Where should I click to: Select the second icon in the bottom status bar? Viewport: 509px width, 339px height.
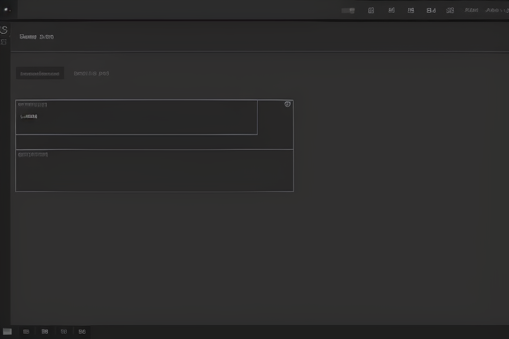pos(45,331)
